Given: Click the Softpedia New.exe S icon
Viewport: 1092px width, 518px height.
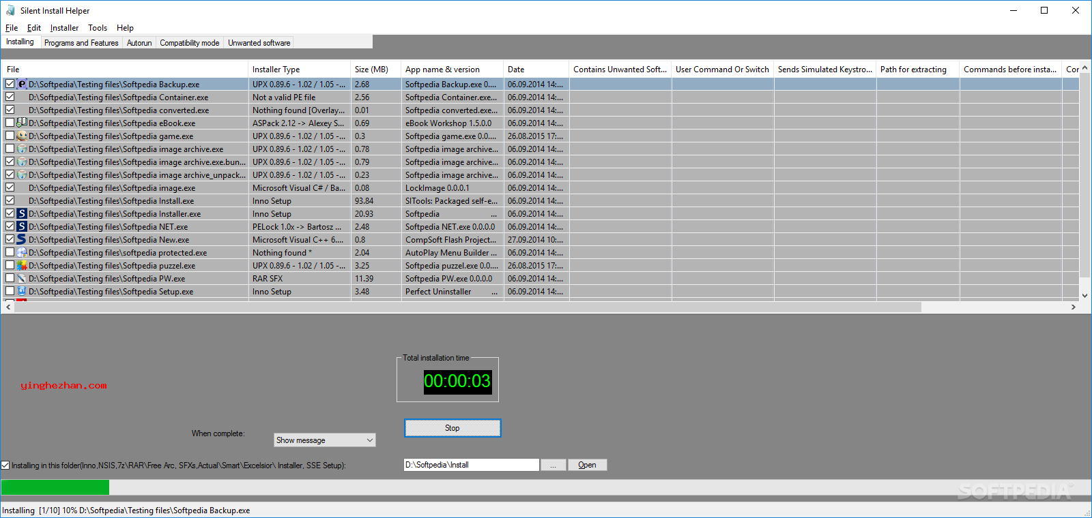Looking at the screenshot, I should point(22,240).
